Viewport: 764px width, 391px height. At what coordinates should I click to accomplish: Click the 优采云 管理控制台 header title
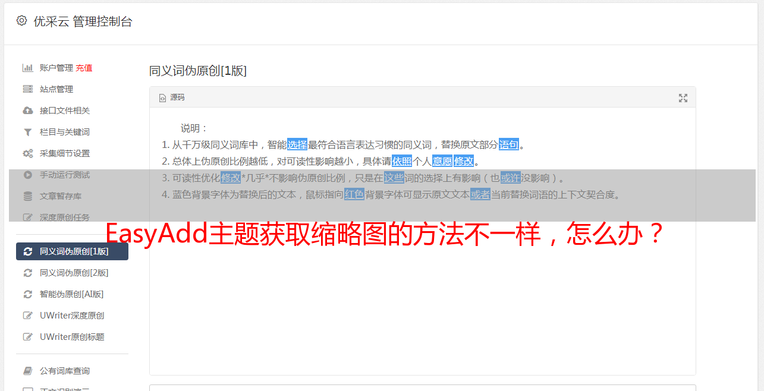(83, 21)
